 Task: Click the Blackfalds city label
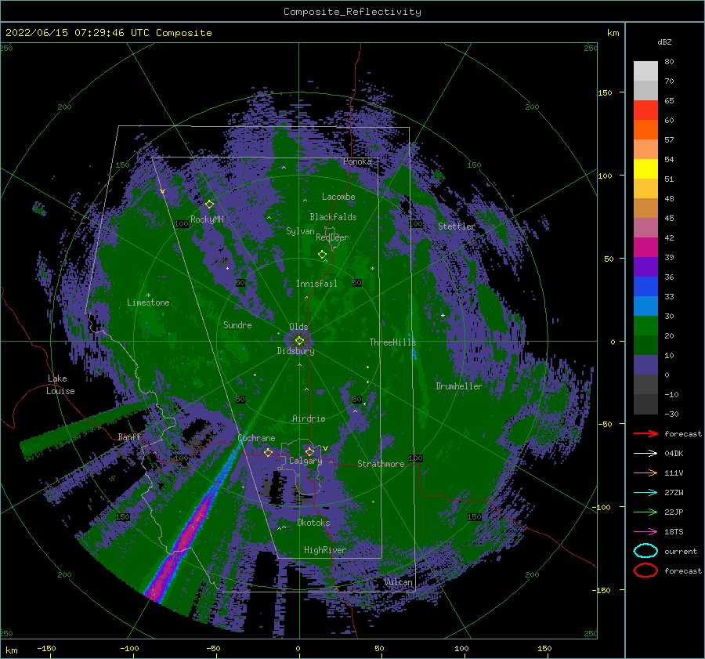(333, 217)
